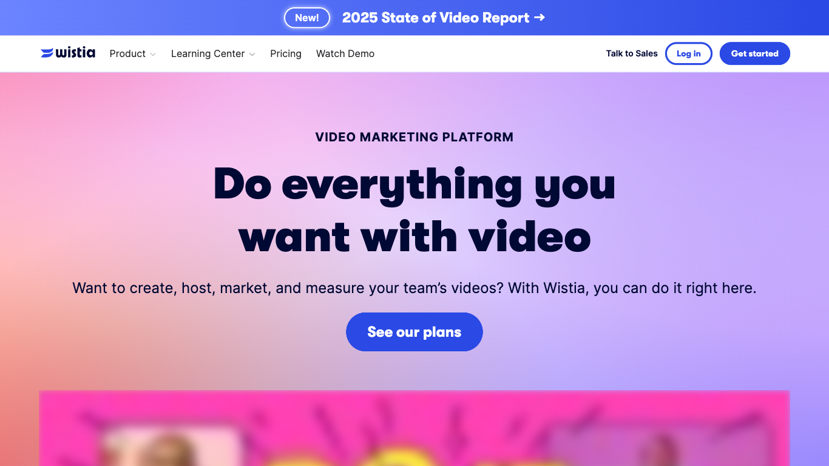Click the Get started button
Image resolution: width=829 pixels, height=466 pixels.
(755, 53)
